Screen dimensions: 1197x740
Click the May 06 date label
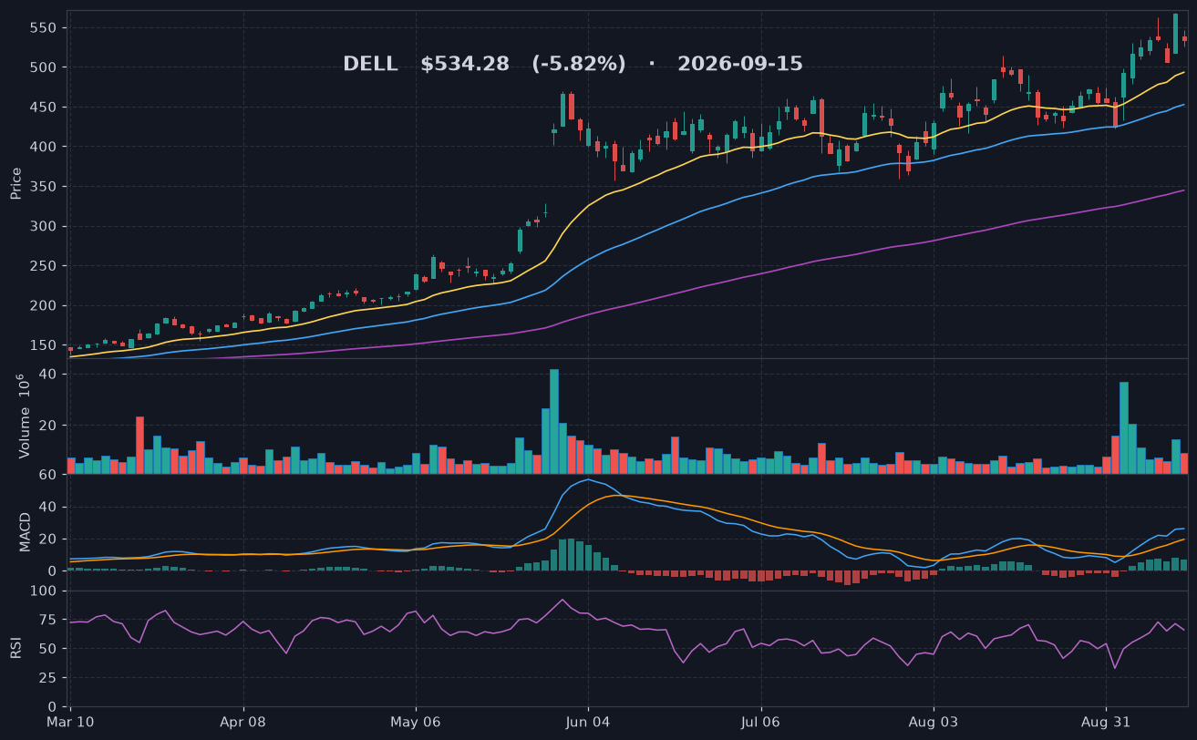tap(416, 722)
